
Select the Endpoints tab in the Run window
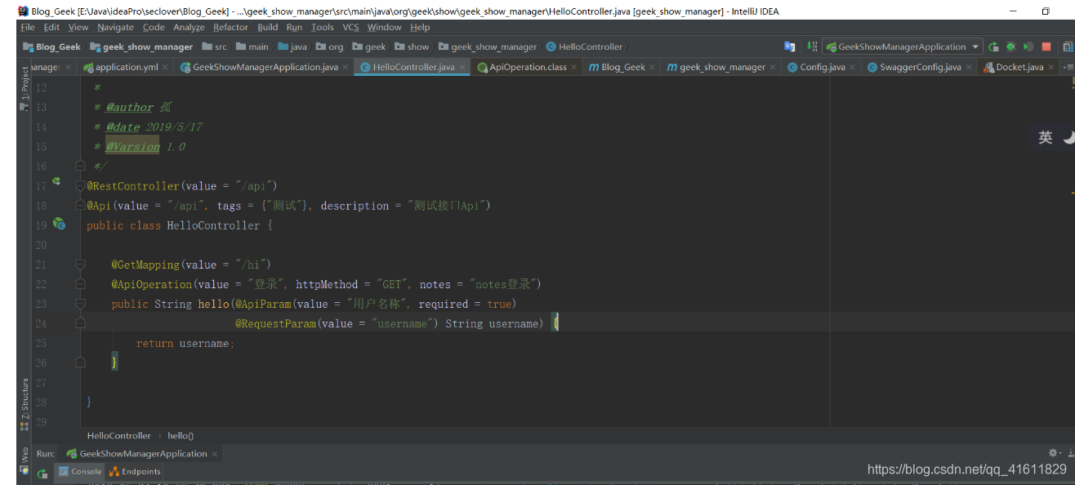[x=134, y=471]
